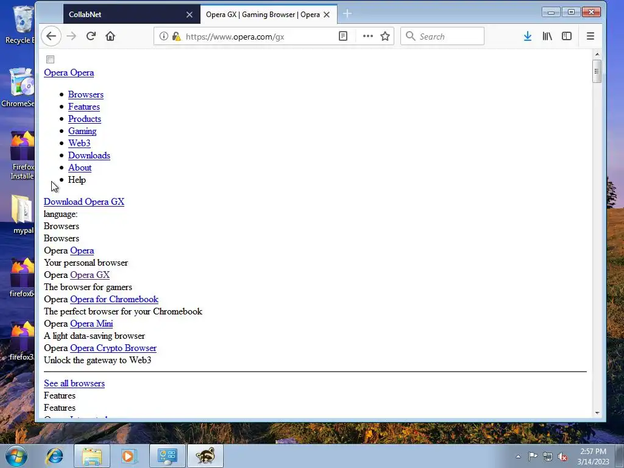This screenshot has width=624, height=468.
Task: Open the Windows Start orb
Action: coord(16,456)
